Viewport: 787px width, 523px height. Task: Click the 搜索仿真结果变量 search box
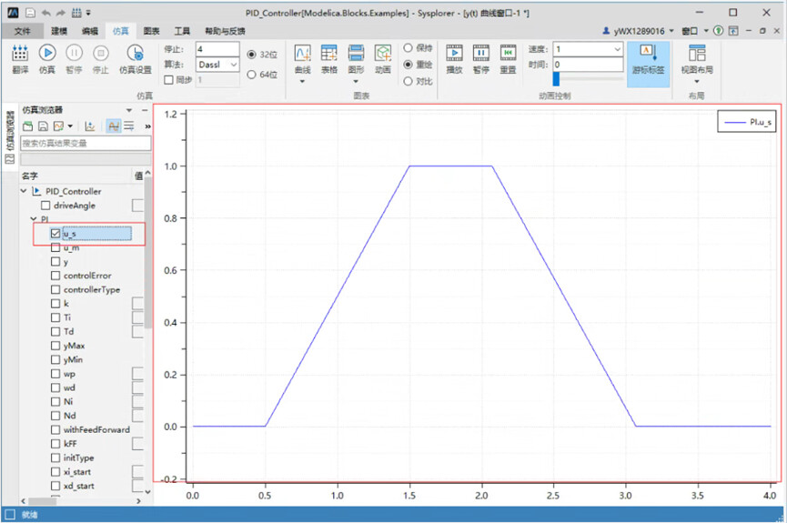86,143
